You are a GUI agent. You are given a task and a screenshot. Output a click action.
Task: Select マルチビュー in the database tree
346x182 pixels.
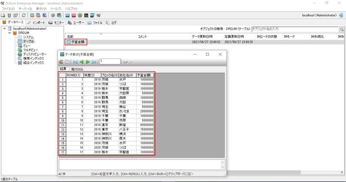[30, 50]
